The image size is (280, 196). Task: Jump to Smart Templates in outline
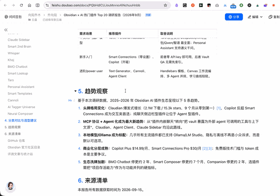point(20,94)
